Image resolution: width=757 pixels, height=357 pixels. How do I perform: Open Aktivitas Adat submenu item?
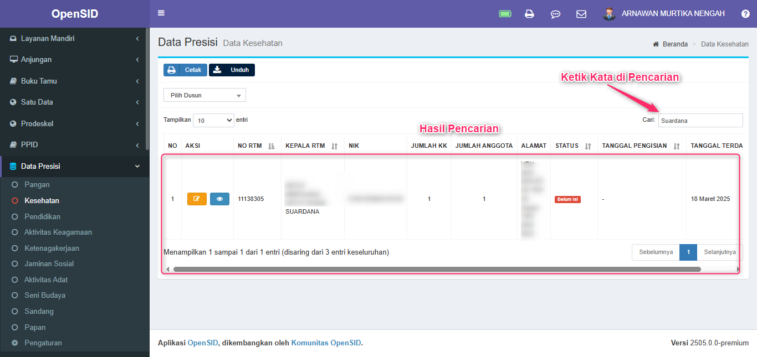point(47,280)
